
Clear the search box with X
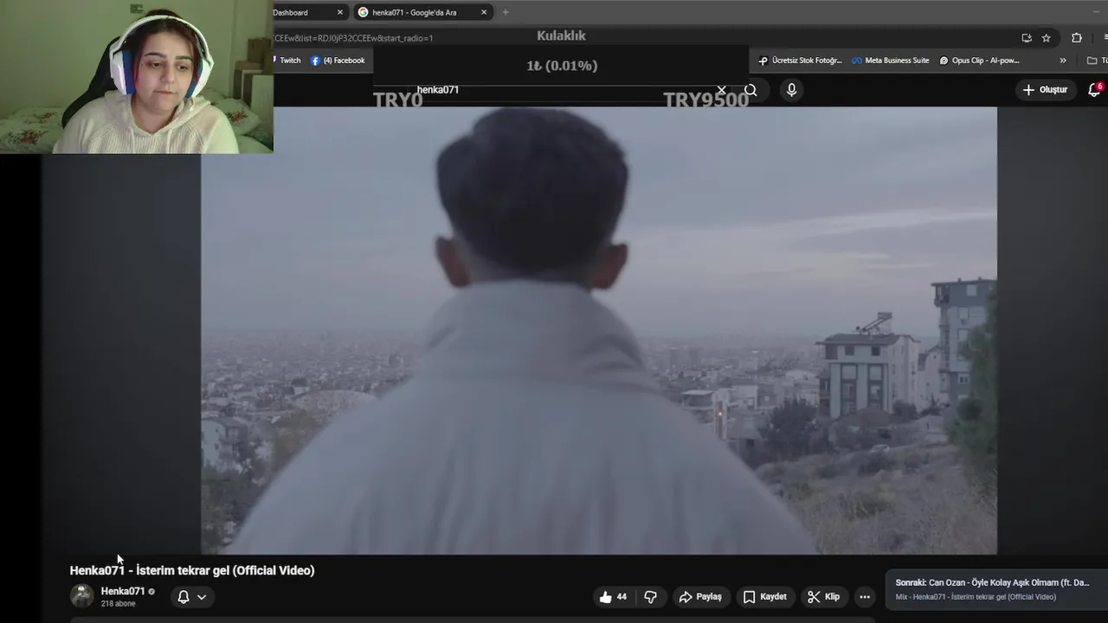tap(721, 90)
